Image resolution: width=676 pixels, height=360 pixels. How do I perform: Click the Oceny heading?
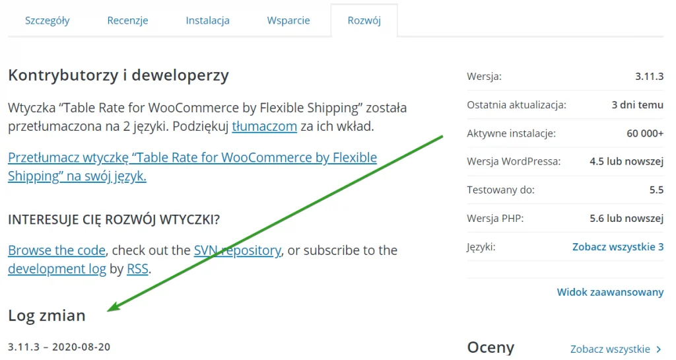[490, 347]
